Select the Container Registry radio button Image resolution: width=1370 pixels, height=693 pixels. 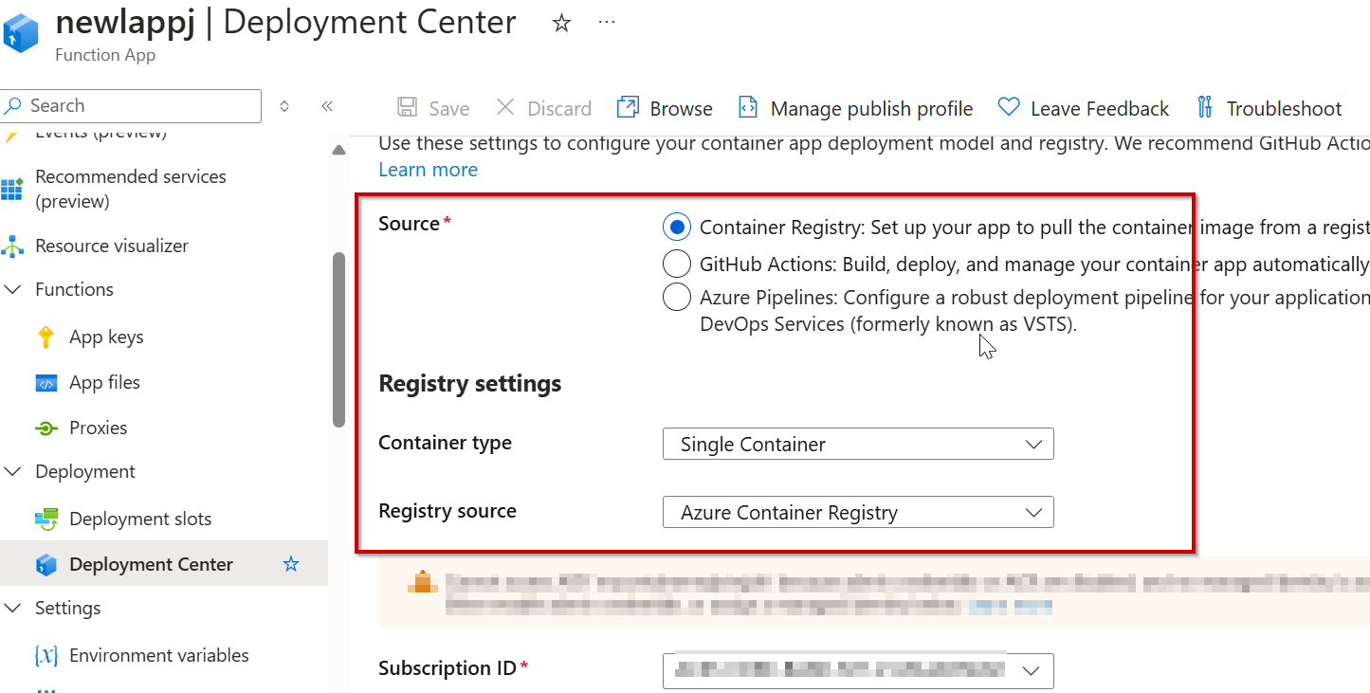tap(677, 227)
